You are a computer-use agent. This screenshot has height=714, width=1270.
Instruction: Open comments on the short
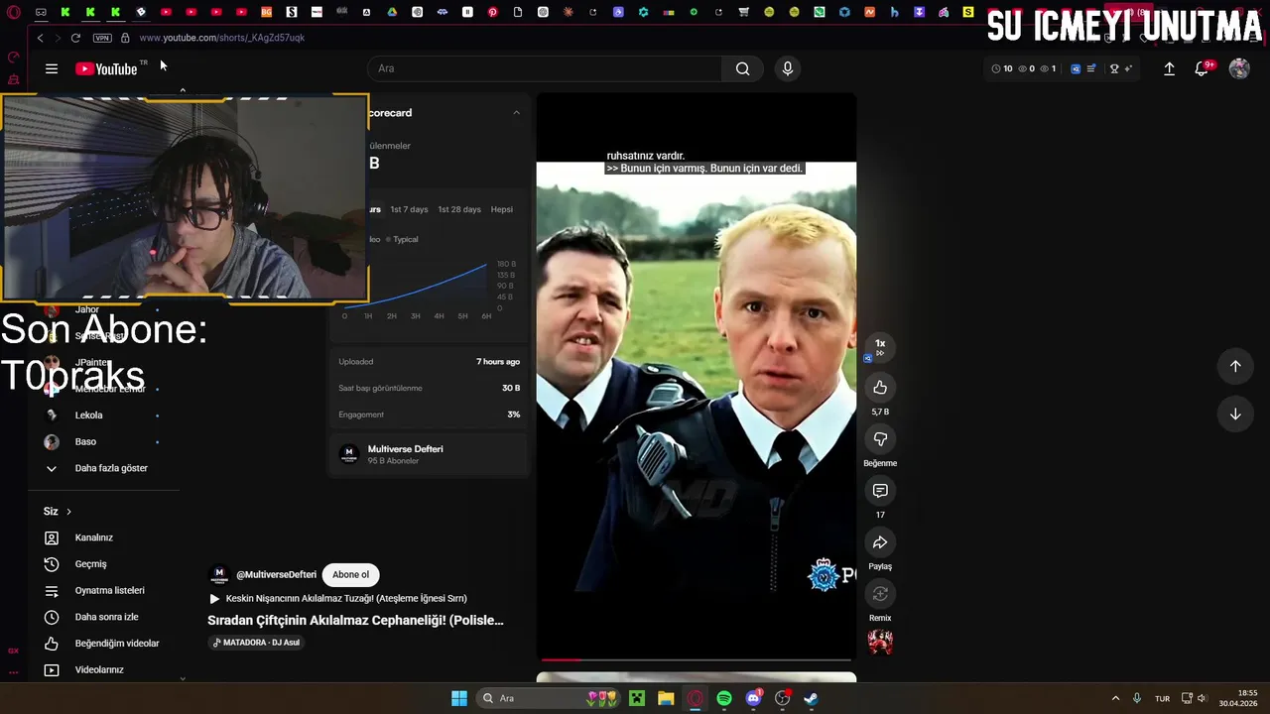tap(880, 491)
